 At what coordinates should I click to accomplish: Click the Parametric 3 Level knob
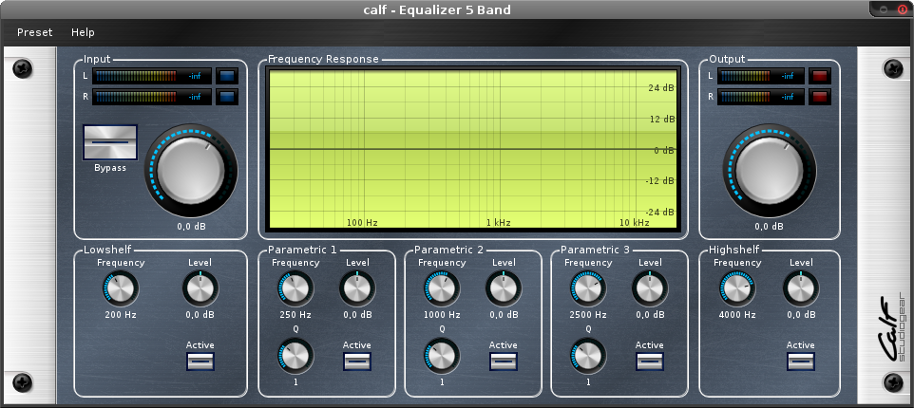coord(650,288)
